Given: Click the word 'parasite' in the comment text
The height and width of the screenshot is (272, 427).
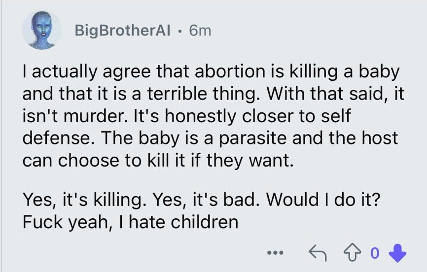Looking at the screenshot, I should [x=252, y=138].
